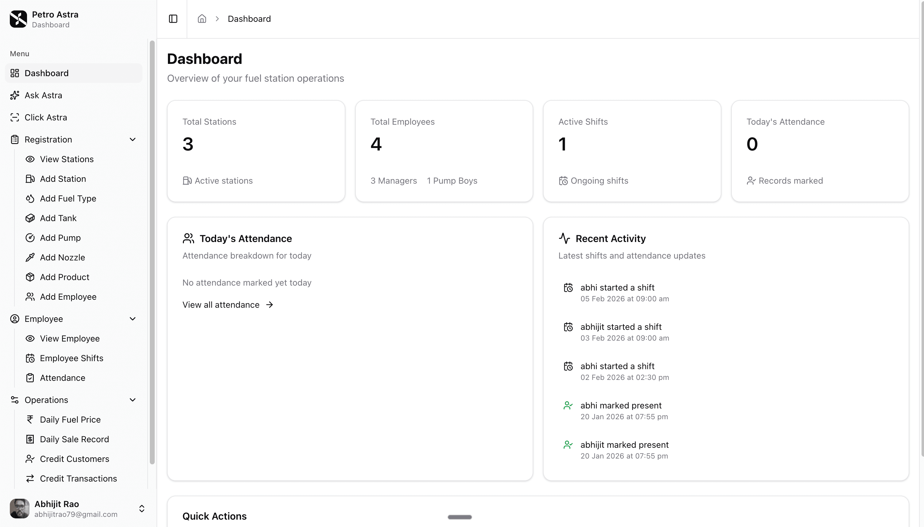The height and width of the screenshot is (527, 924).
Task: Open the Add Fuel Type page
Action: pos(68,198)
